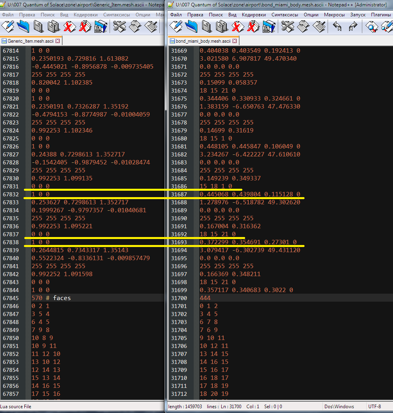Close current document icon in bond_miami_body toolbar
The image size is (393, 413).
(237, 27)
